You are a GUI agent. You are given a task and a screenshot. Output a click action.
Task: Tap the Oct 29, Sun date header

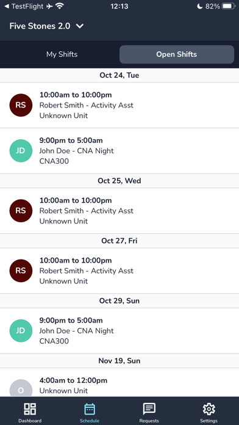click(x=120, y=300)
